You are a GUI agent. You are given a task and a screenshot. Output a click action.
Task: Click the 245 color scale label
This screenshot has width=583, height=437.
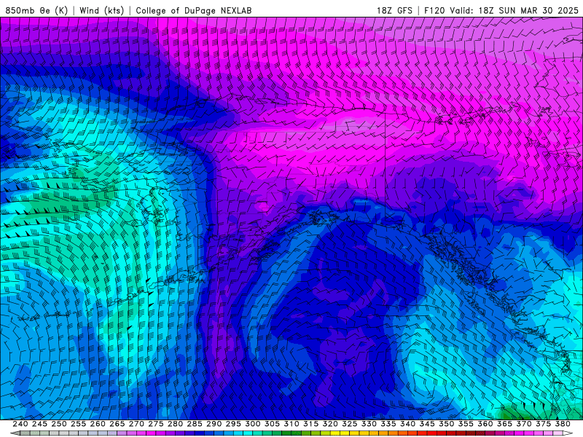point(39,424)
